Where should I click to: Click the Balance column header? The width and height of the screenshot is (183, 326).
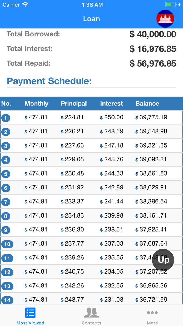[147, 104]
